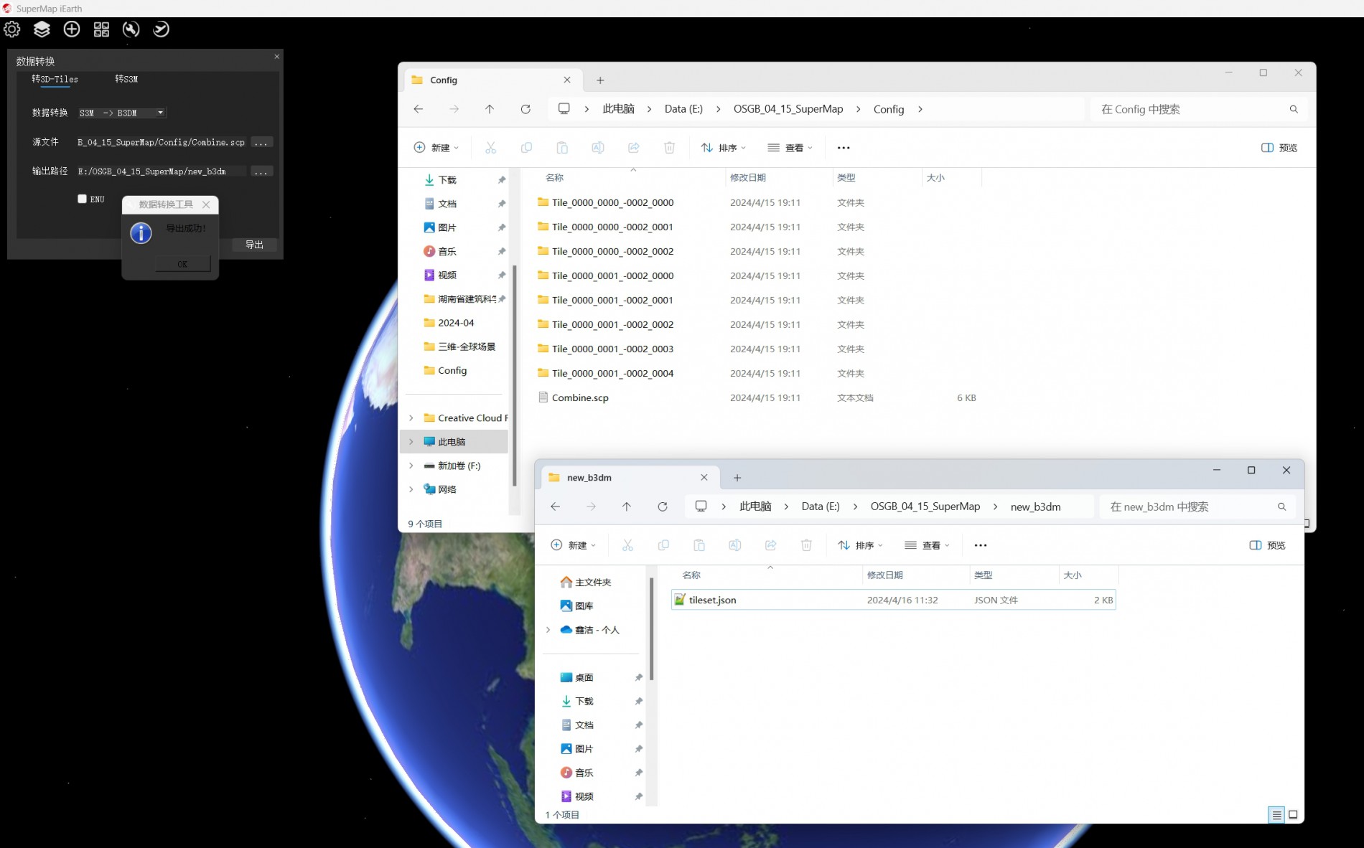The image size is (1364, 848).
Task: Add a new tab in the new_b3dm window
Action: click(x=737, y=478)
